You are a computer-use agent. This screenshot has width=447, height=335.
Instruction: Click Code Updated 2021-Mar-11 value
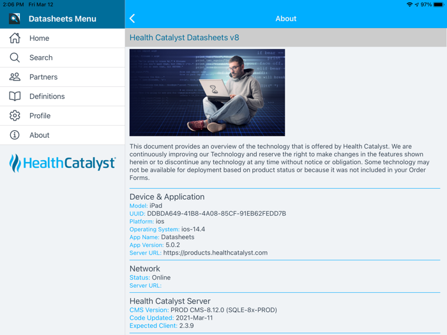[194, 318]
